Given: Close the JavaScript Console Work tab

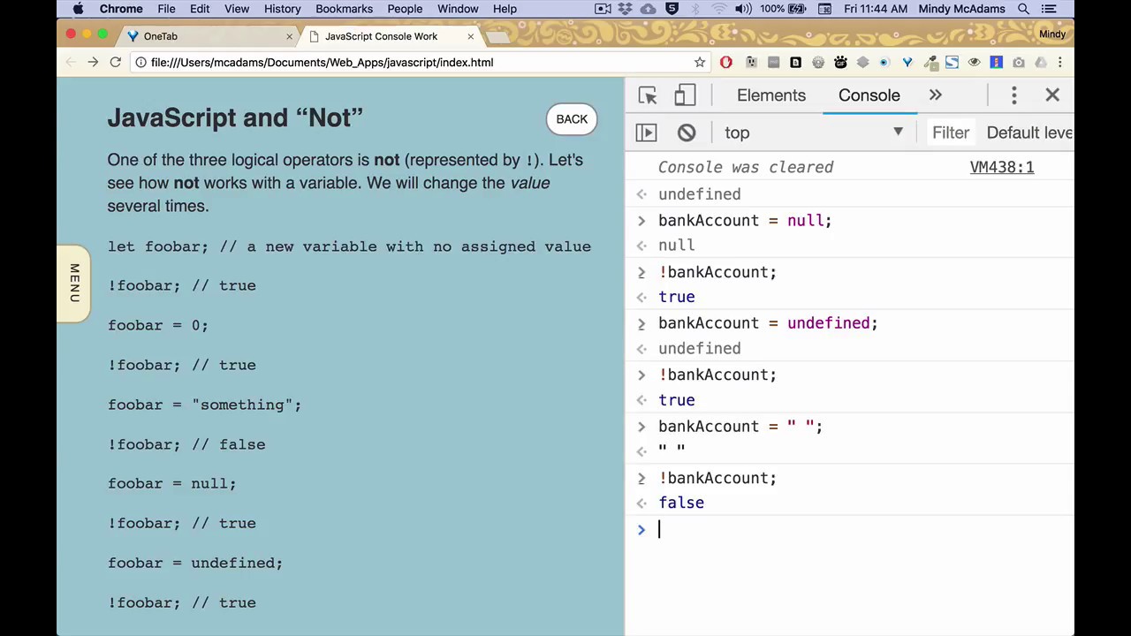Looking at the screenshot, I should [470, 36].
